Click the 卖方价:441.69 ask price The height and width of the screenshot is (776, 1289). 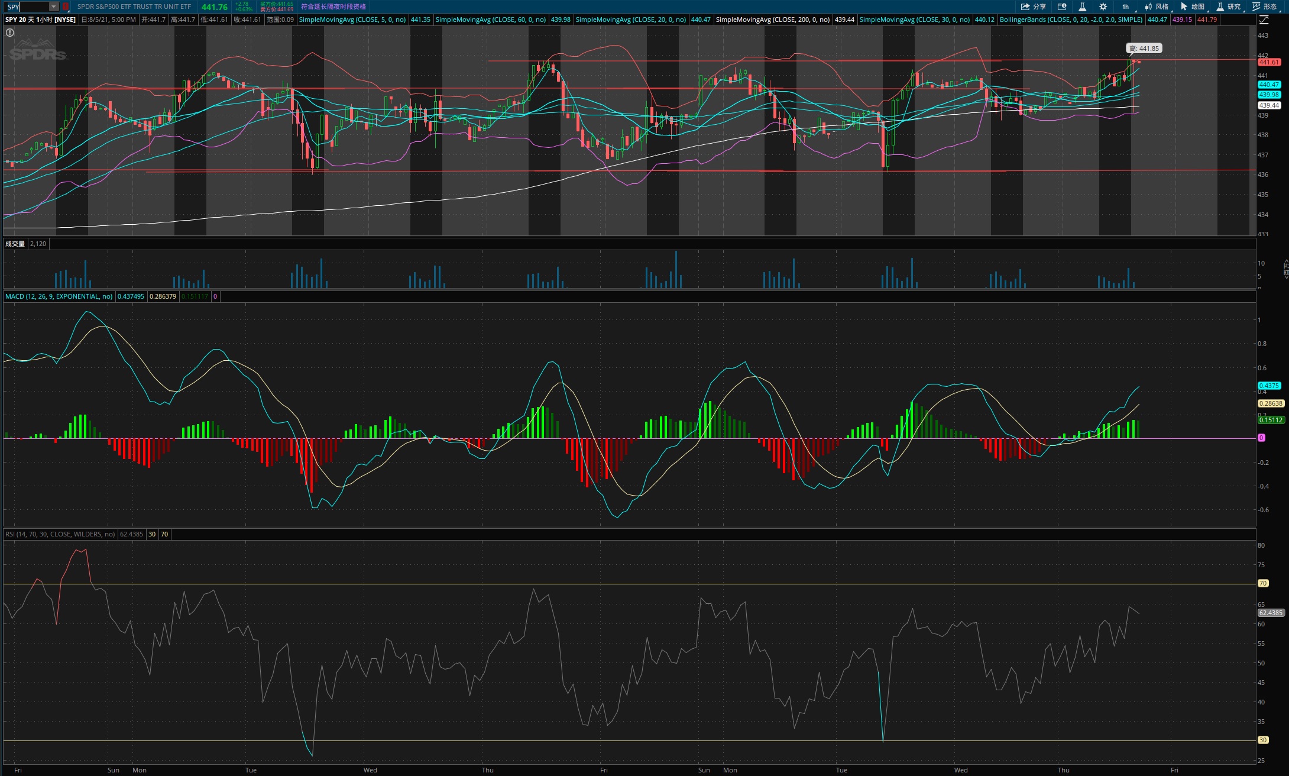click(x=277, y=9)
